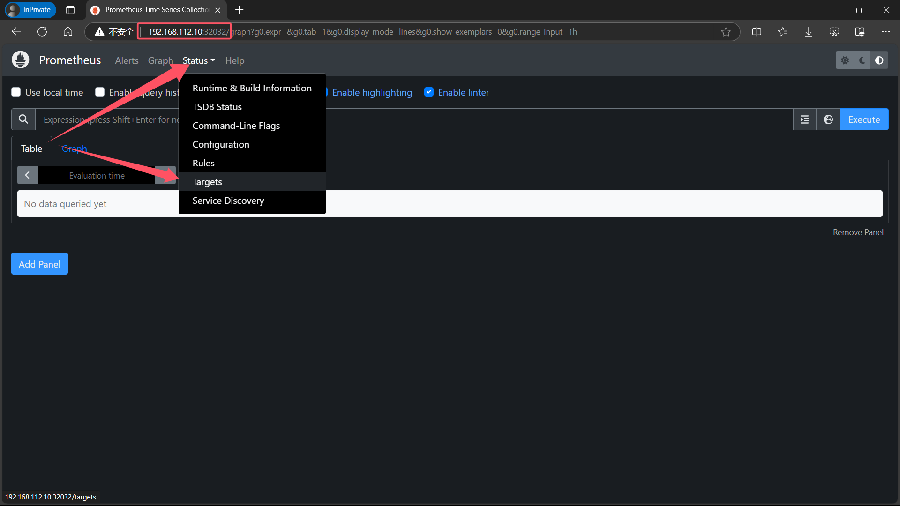Viewport: 900px width, 506px height.
Task: Go to previous evaluation time chevron
Action: coord(27,175)
